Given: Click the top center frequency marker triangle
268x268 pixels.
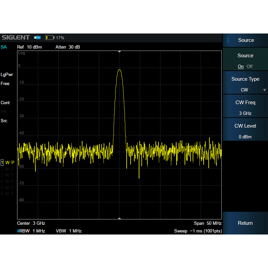Looking at the screenshot, I should coord(119,52).
